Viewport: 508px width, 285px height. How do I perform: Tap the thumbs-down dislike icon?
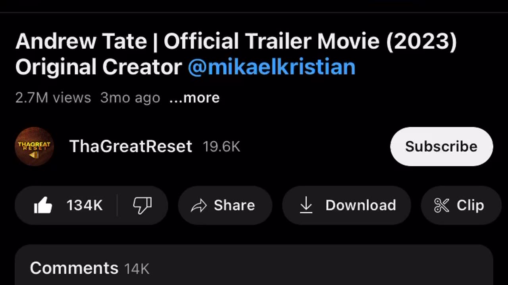tap(142, 205)
